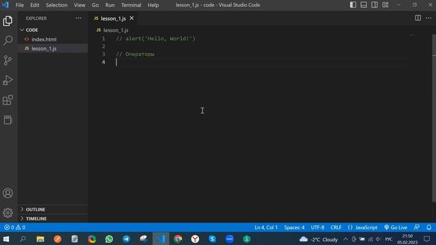Change file encoding UTF-8
This screenshot has width=436, height=245.
click(x=317, y=227)
